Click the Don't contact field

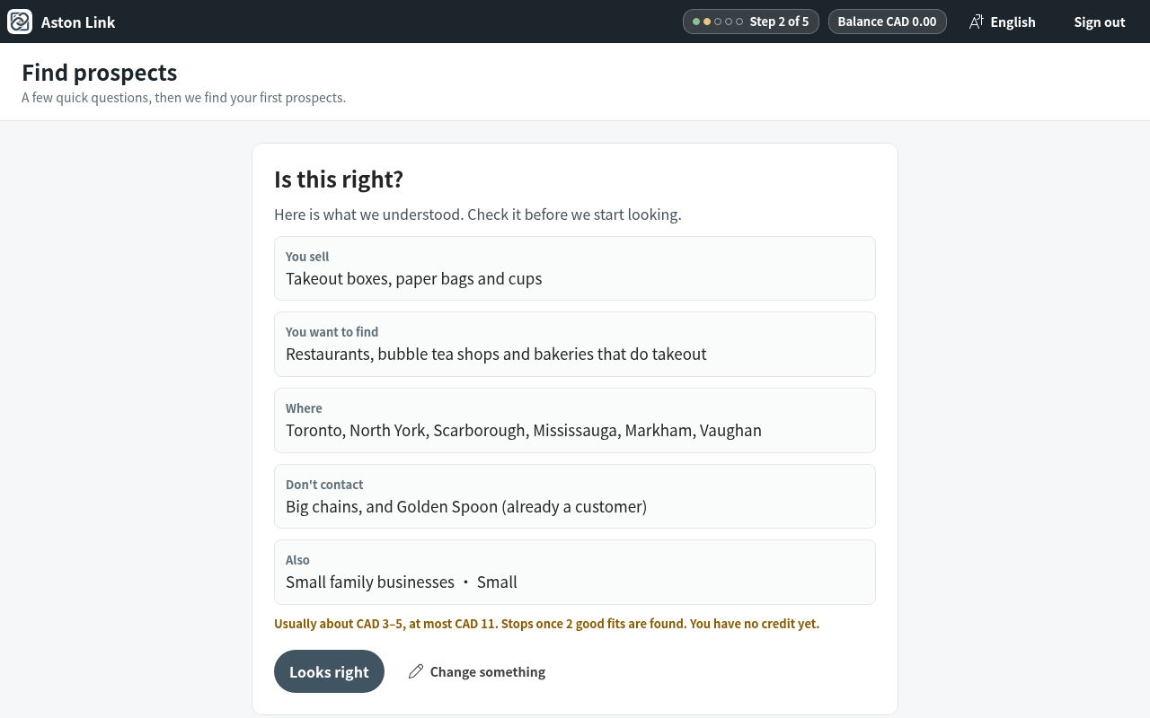[x=575, y=496]
